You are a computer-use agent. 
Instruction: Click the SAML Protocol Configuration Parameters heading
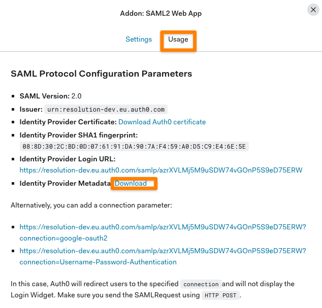pyautogui.click(x=101, y=74)
